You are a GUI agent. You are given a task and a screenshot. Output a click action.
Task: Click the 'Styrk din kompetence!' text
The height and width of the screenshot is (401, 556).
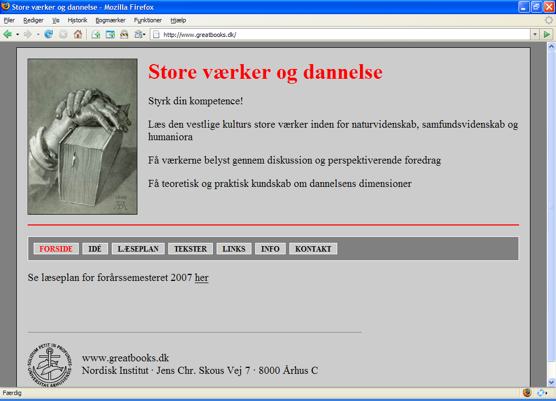click(195, 101)
